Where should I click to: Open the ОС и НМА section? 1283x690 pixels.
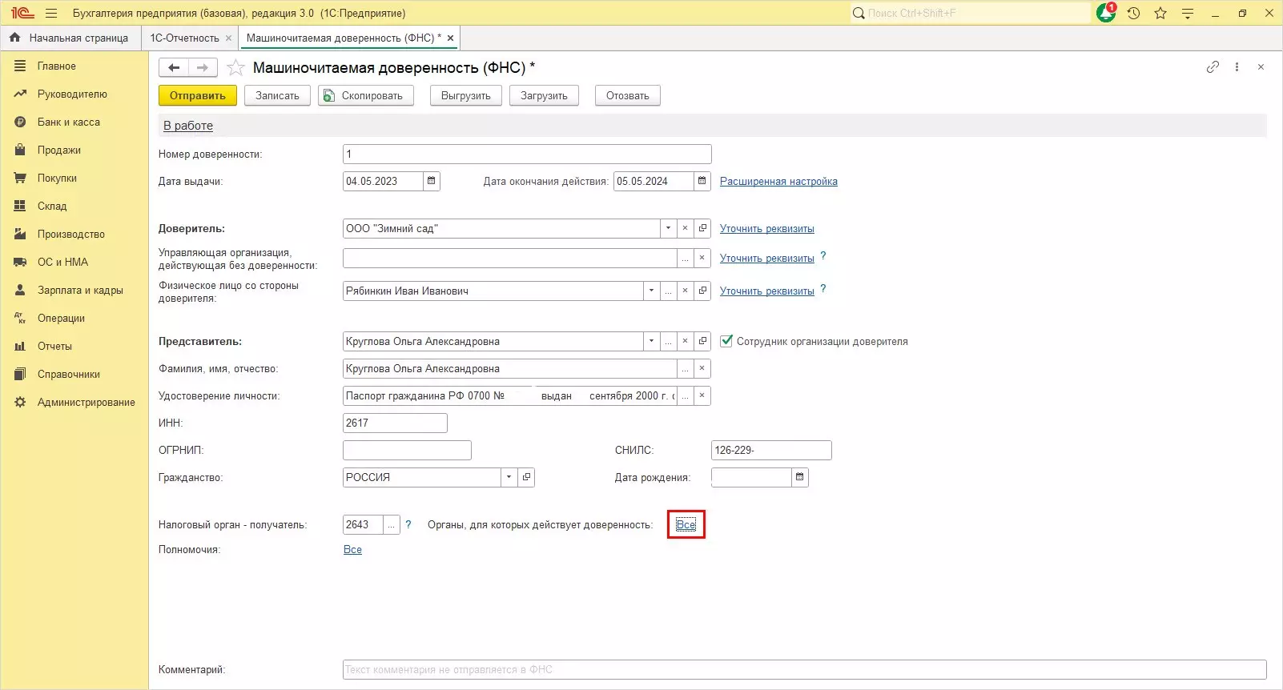click(62, 263)
